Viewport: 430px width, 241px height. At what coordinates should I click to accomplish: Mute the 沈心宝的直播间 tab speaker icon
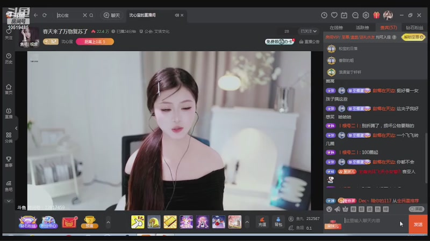[x=177, y=16]
